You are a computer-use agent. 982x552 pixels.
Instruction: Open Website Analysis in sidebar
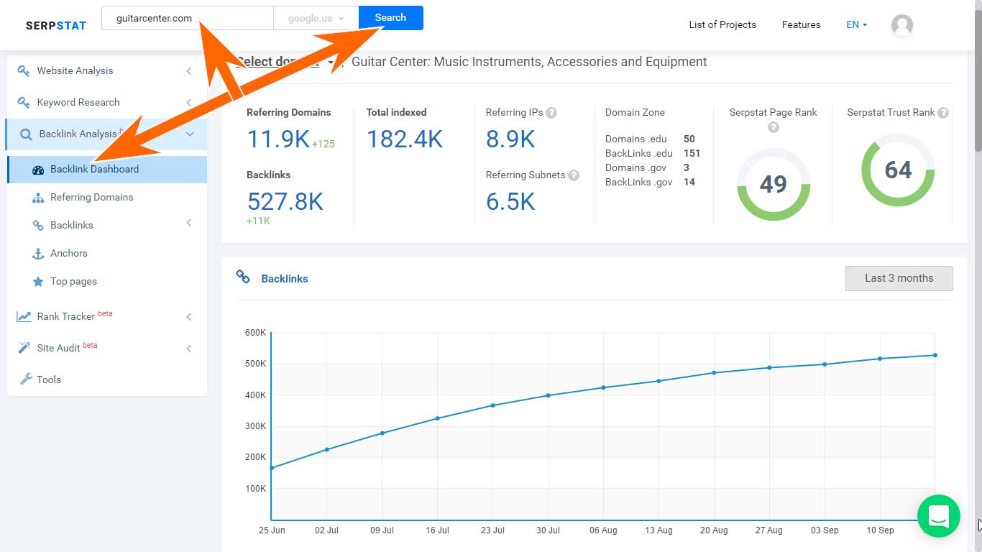pyautogui.click(x=75, y=70)
